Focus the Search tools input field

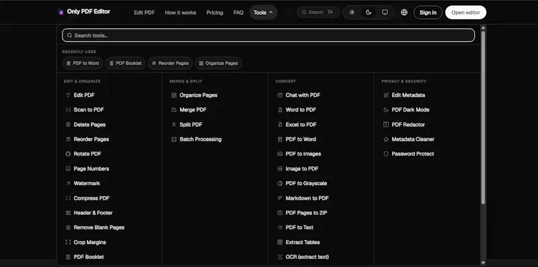pos(268,36)
